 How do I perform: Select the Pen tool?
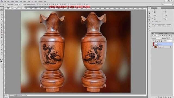[x=2, y=45]
